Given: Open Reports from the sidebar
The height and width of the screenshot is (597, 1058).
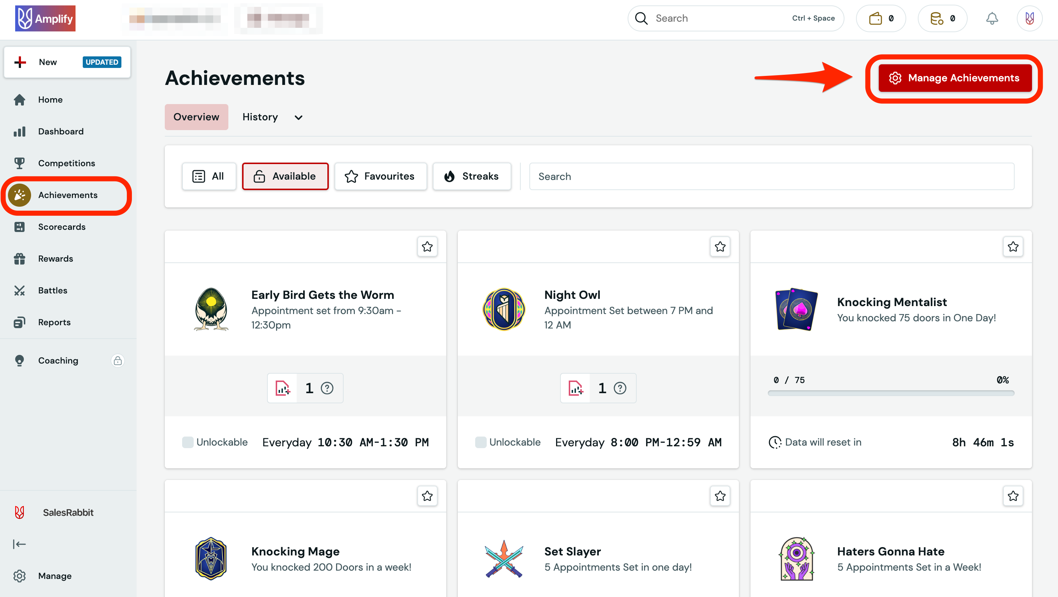Looking at the screenshot, I should pyautogui.click(x=54, y=322).
